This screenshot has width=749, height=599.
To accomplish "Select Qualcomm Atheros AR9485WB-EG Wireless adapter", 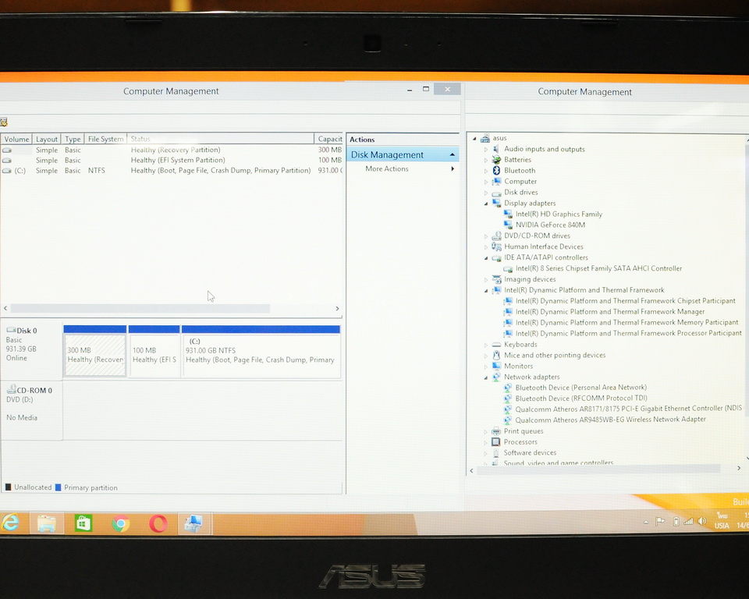I will [610, 420].
